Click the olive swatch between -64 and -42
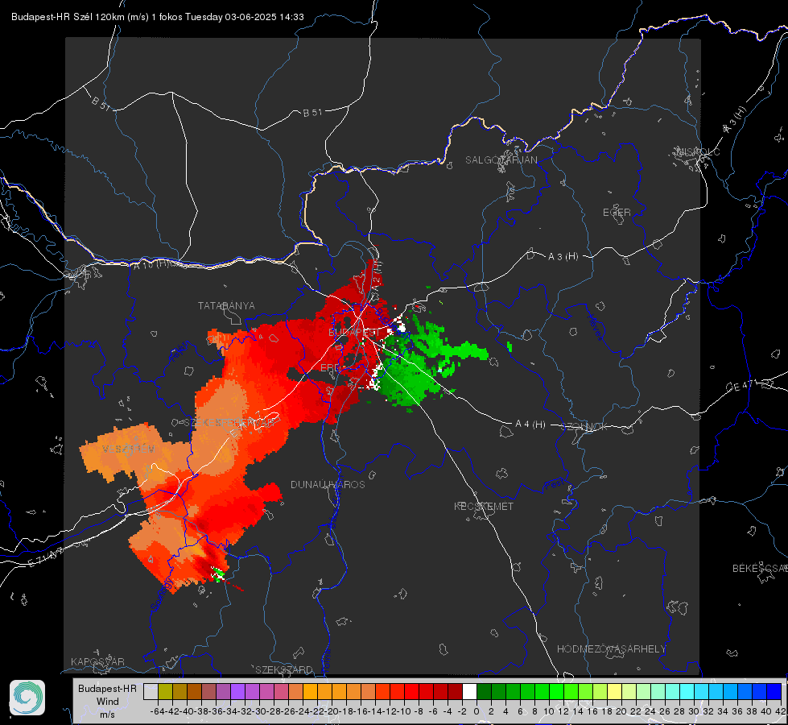The image size is (788, 725). click(165, 691)
